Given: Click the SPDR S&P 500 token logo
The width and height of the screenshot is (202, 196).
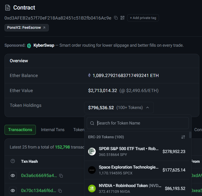Looking at the screenshot, I should point(92,151).
